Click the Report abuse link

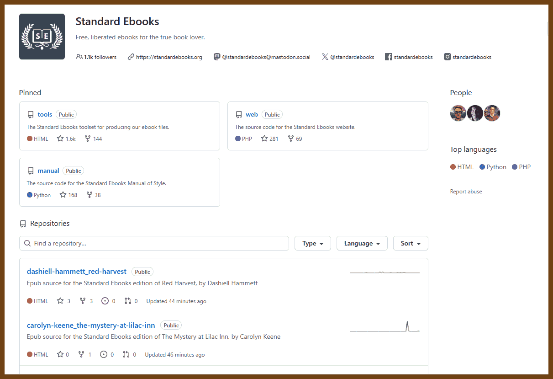click(x=466, y=192)
